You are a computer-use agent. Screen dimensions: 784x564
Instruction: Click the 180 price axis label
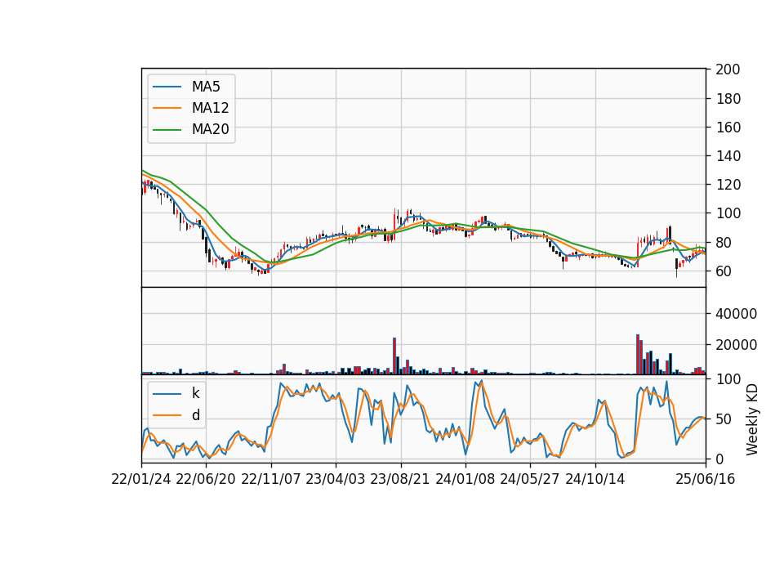(728, 99)
